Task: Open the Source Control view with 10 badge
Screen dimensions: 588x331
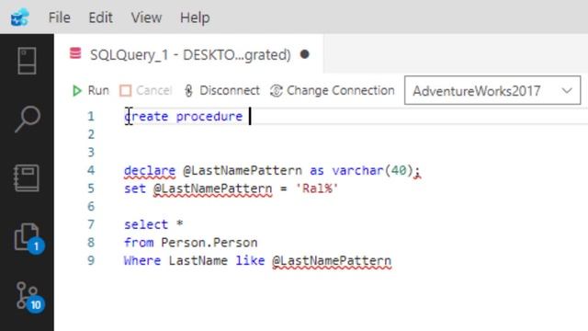Action: coord(29,297)
